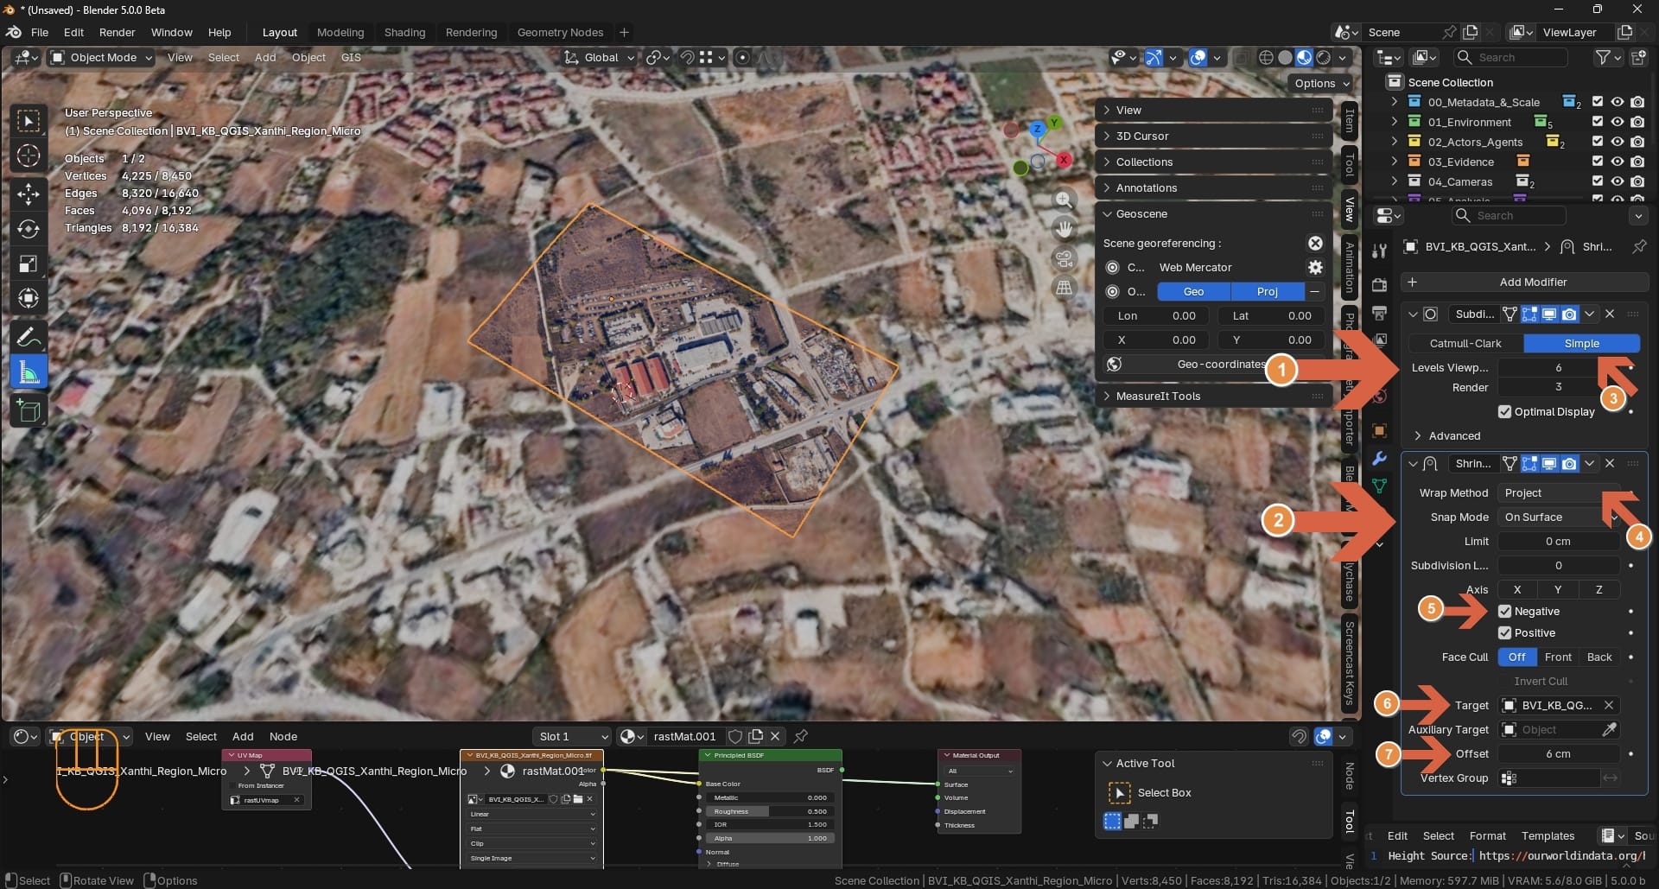Activate the Move tool
Viewport: 1659px width, 889px height.
pyautogui.click(x=29, y=194)
